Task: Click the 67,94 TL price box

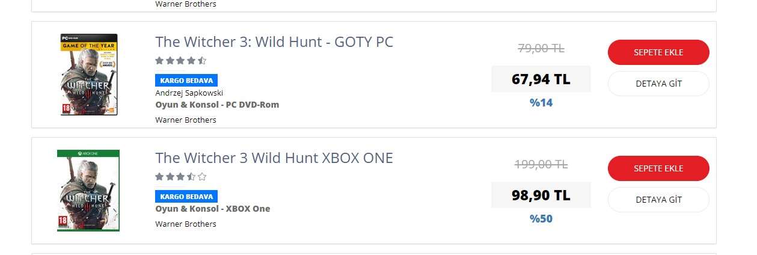Action: click(541, 79)
